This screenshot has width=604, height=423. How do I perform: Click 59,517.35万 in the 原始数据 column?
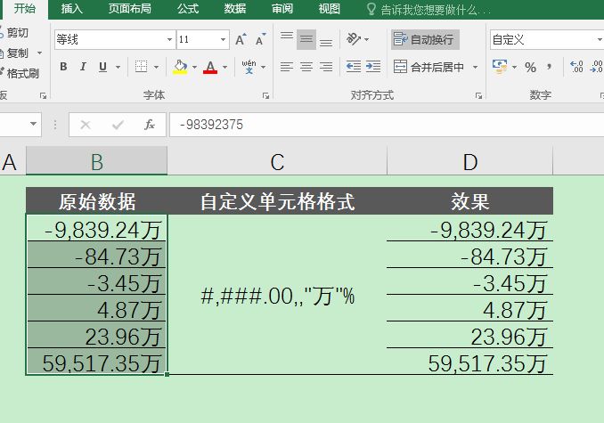(96, 362)
